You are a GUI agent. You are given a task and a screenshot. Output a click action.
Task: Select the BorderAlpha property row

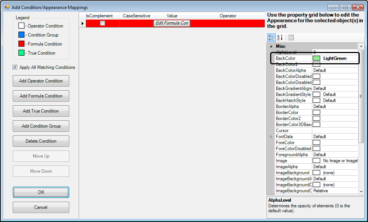pos(316,106)
